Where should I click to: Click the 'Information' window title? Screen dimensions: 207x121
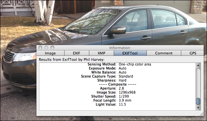[x=120, y=48]
